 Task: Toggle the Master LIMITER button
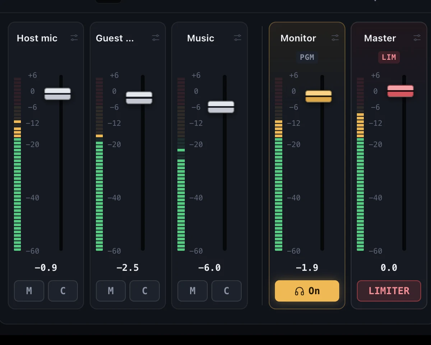pyautogui.click(x=389, y=291)
